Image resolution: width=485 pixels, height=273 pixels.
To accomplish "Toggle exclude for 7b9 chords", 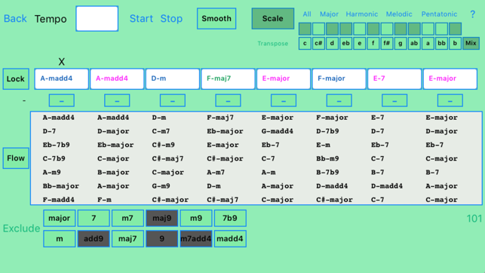I will pyautogui.click(x=230, y=218).
